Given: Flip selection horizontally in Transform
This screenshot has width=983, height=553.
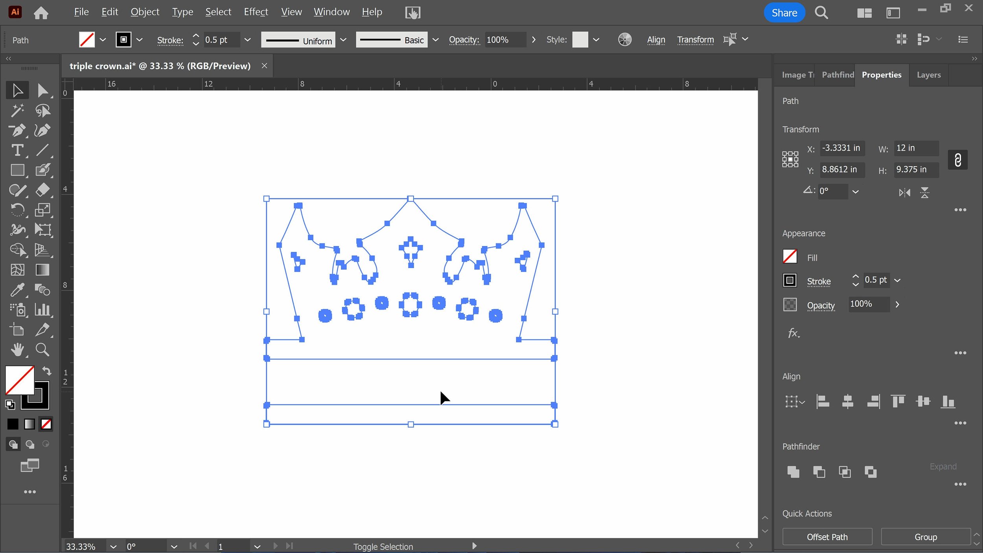Looking at the screenshot, I should point(904,193).
